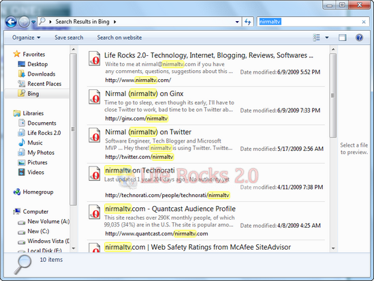
Task: Open Downloads in Favorites
Action: 37,74
